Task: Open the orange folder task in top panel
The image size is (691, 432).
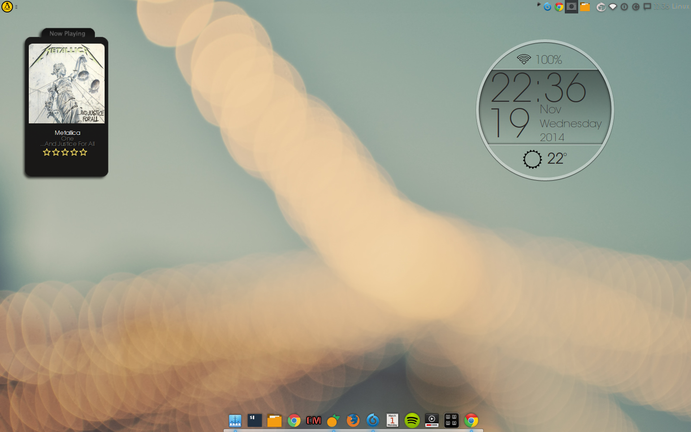Action: (x=585, y=7)
